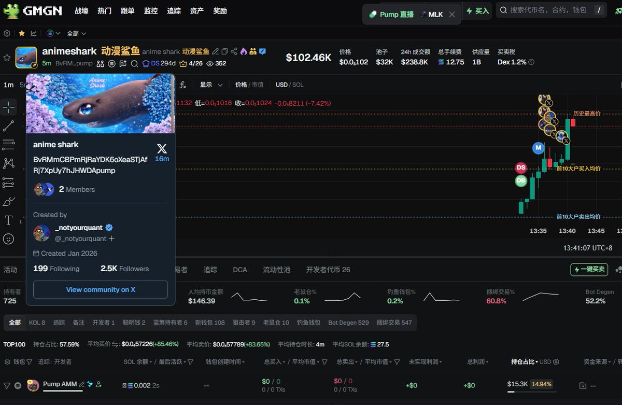Click the green 买入 button
622x405 pixels.
477,10
